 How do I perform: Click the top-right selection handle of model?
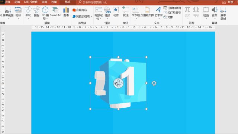coord(146,57)
